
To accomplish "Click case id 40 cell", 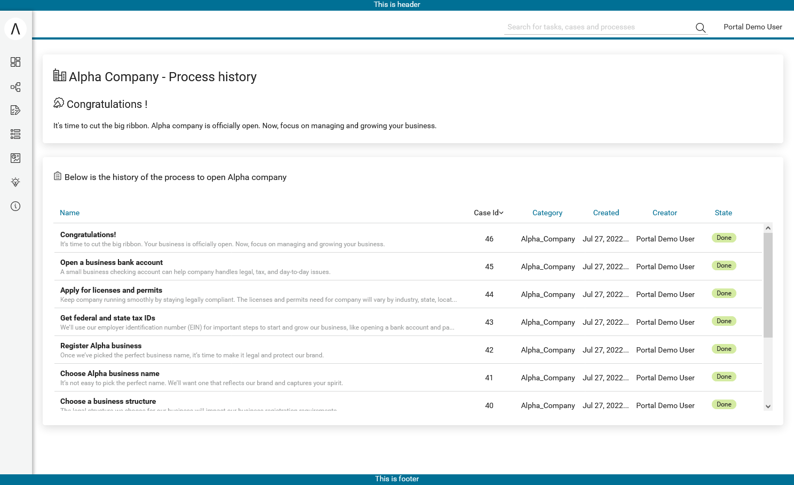I will (x=489, y=405).
